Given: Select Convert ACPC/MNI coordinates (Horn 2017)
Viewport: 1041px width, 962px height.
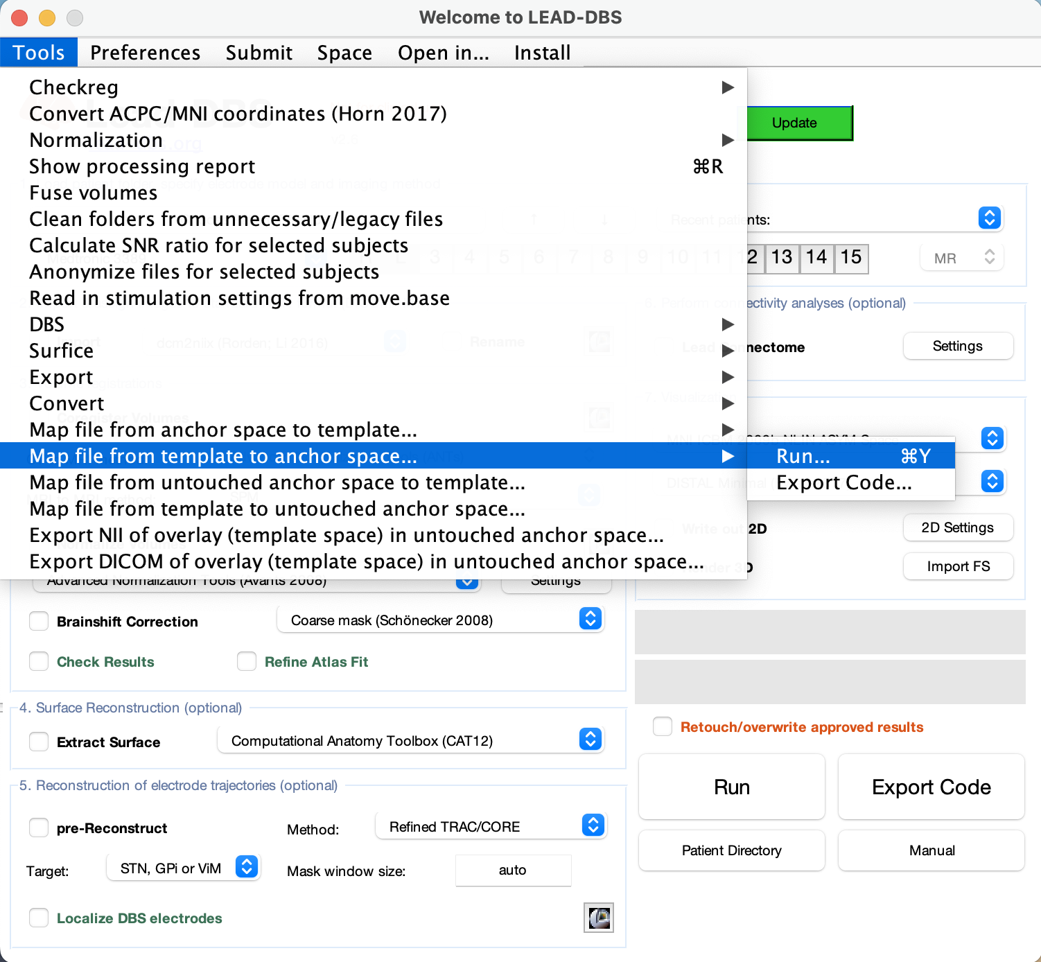Looking at the screenshot, I should point(374,114).
